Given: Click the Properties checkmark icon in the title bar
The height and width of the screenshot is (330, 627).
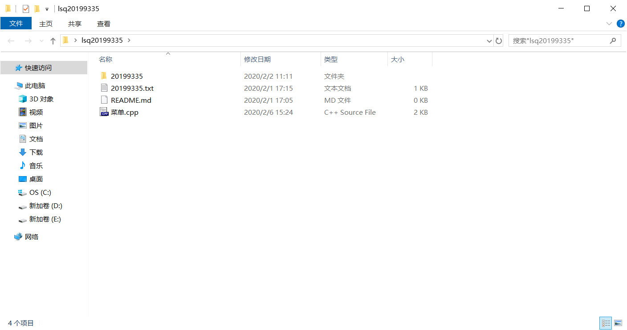Looking at the screenshot, I should point(26,9).
